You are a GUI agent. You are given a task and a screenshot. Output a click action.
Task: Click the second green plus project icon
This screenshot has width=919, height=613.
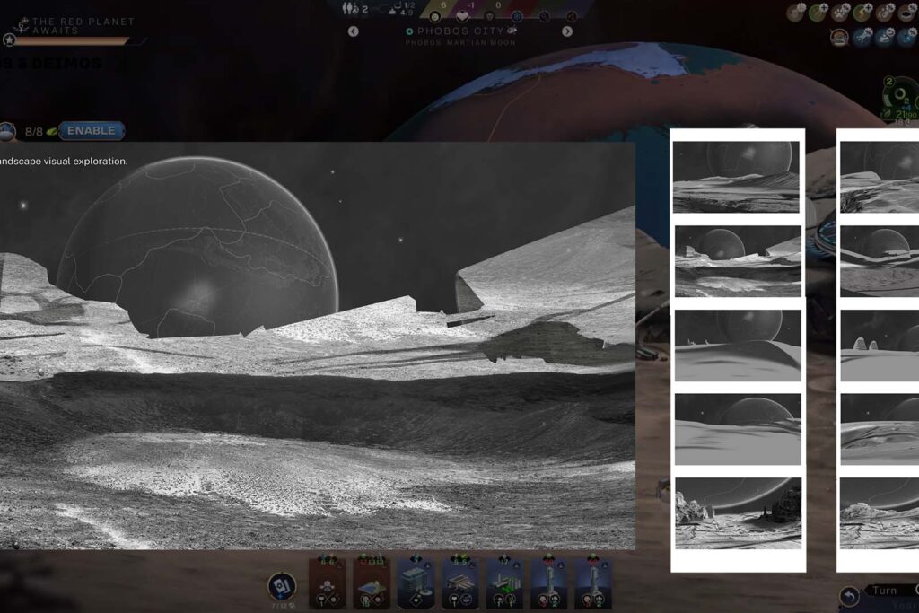(x=864, y=13)
